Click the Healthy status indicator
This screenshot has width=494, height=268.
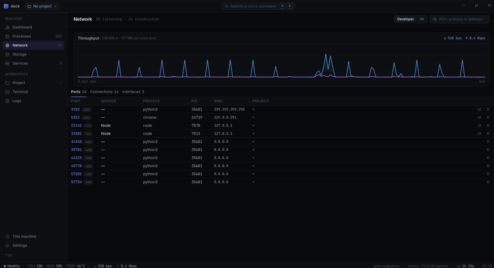[x=12, y=266]
